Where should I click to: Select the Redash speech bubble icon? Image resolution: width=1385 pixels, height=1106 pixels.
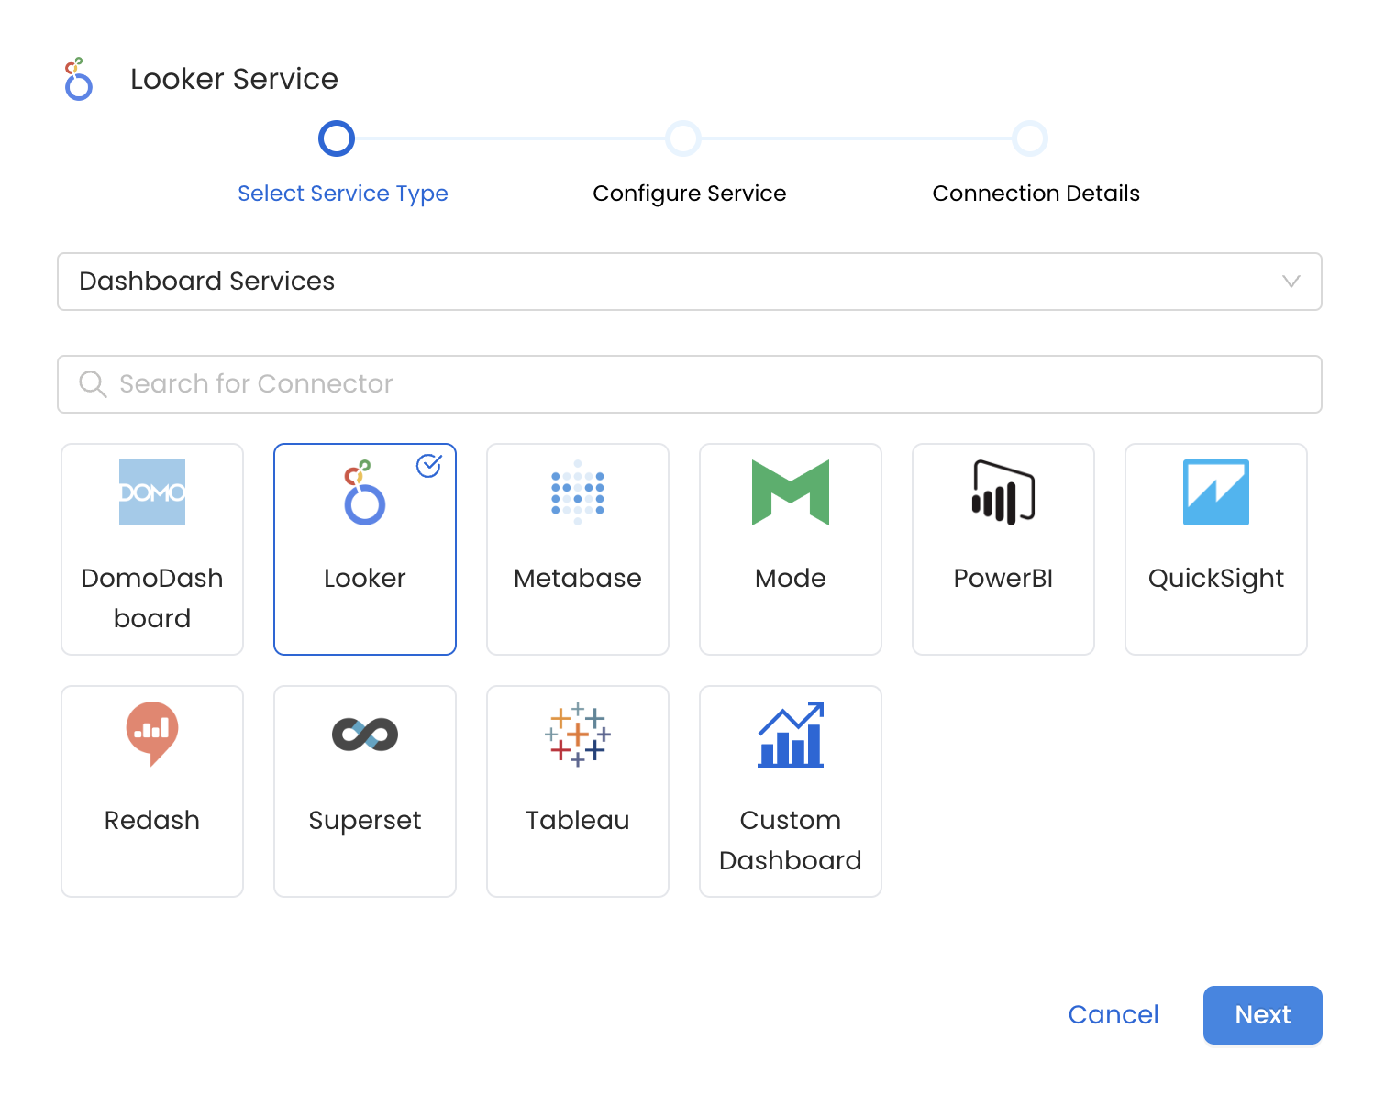(x=152, y=734)
